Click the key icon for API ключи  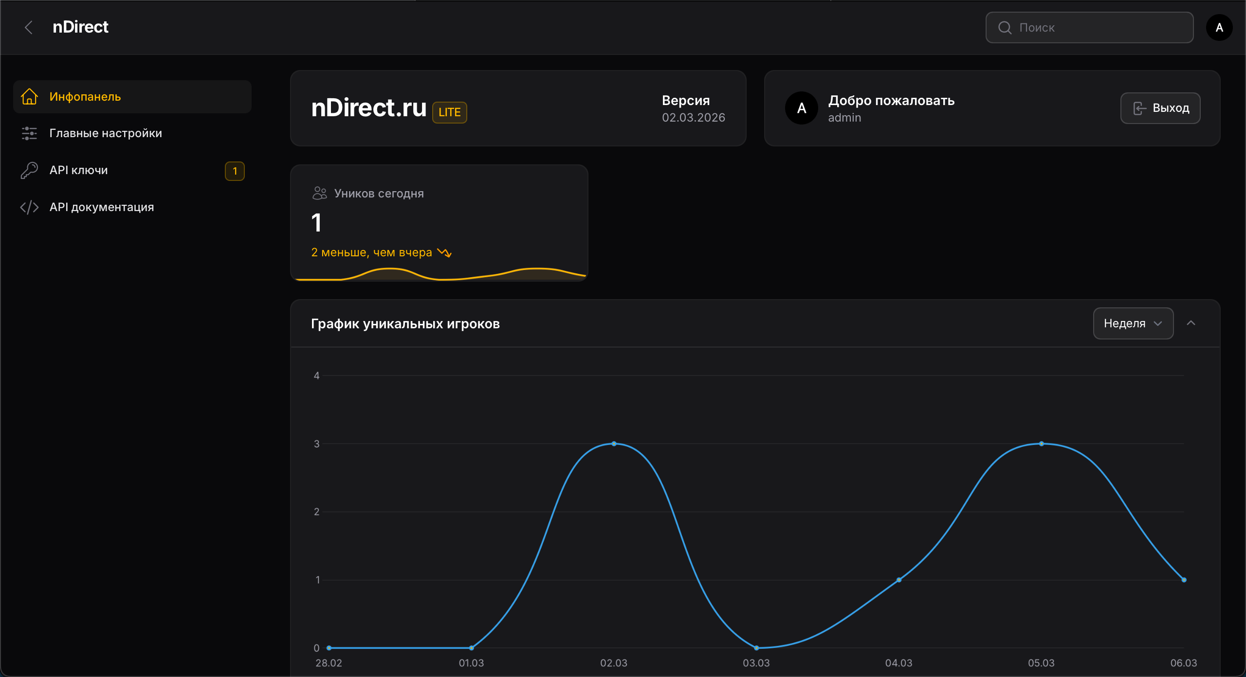(x=29, y=170)
